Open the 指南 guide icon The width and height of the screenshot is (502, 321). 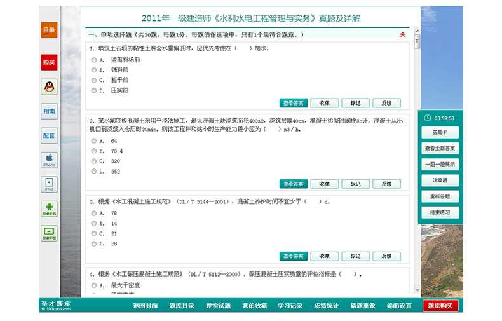(x=49, y=111)
